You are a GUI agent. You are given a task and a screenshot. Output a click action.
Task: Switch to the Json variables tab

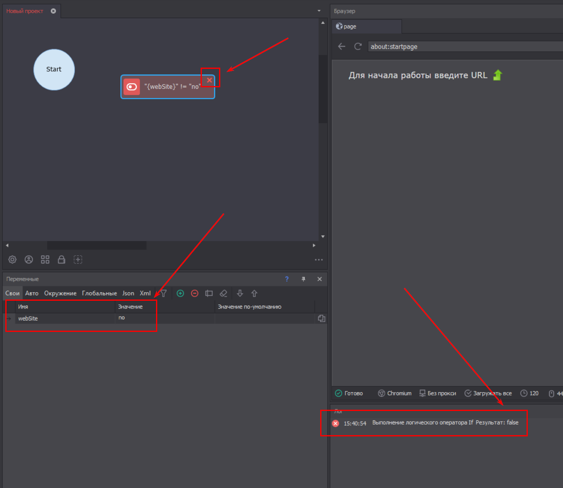click(128, 293)
